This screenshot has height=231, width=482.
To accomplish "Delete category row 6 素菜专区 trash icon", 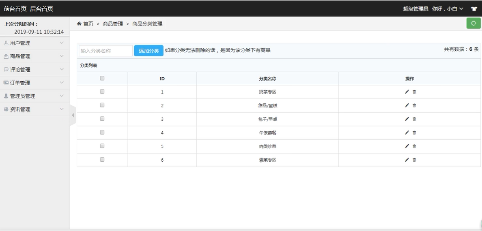I will pyautogui.click(x=414, y=160).
